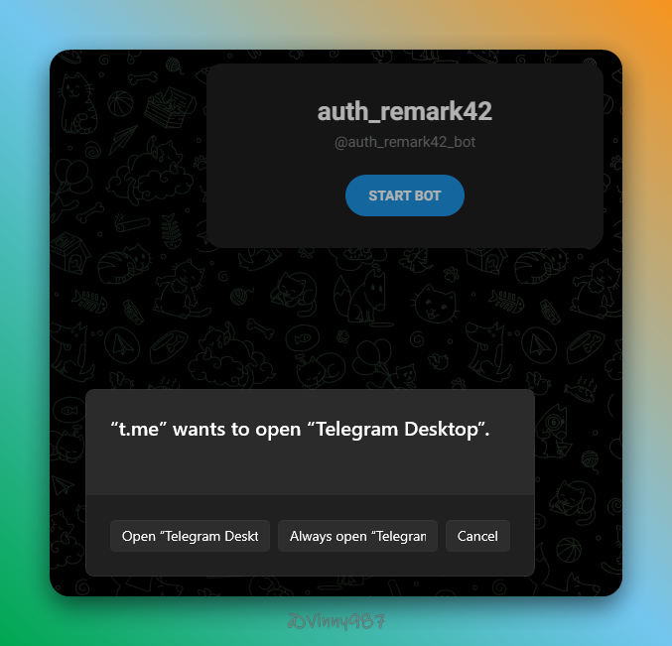672x646 pixels.
Task: Cancel the open Telegram Desktop prompt
Action: (x=477, y=536)
